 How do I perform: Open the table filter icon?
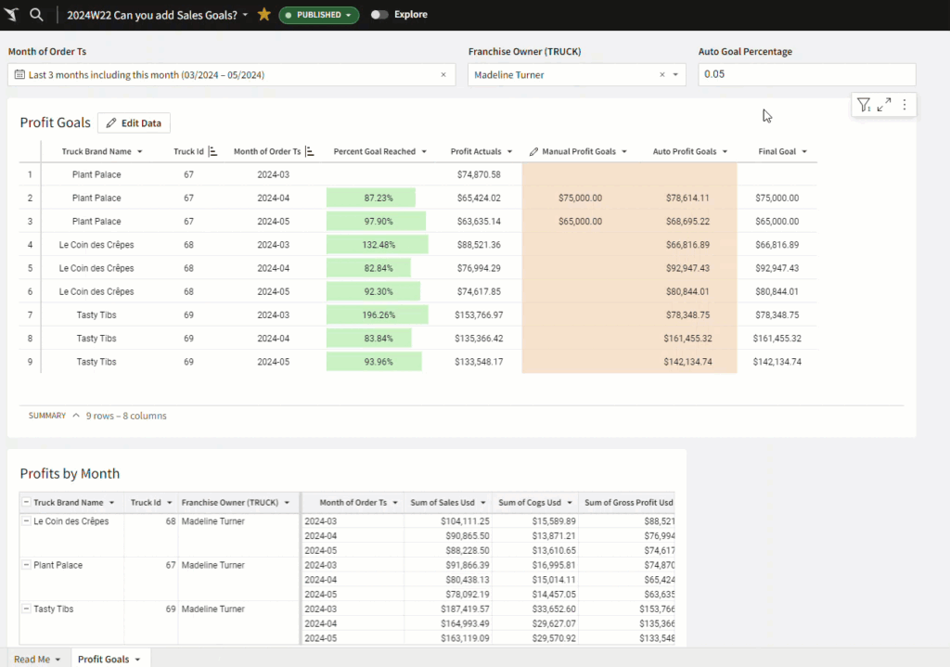tap(863, 105)
